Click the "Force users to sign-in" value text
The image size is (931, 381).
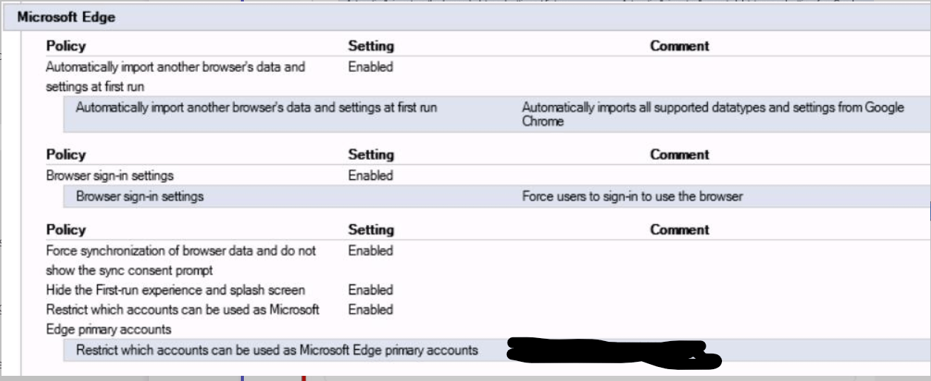[632, 197]
